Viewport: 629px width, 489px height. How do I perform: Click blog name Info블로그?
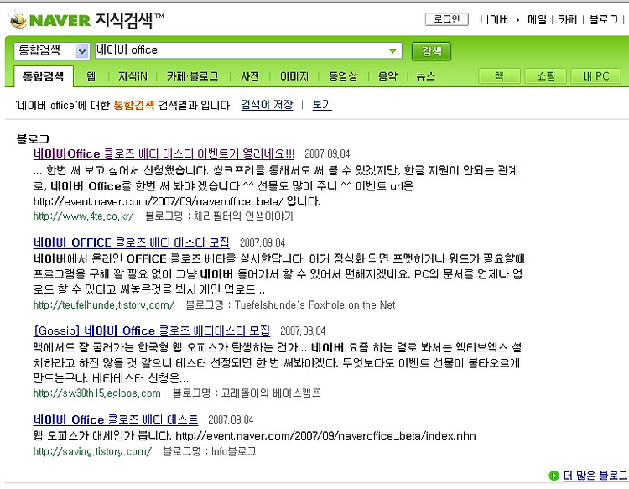(233, 451)
